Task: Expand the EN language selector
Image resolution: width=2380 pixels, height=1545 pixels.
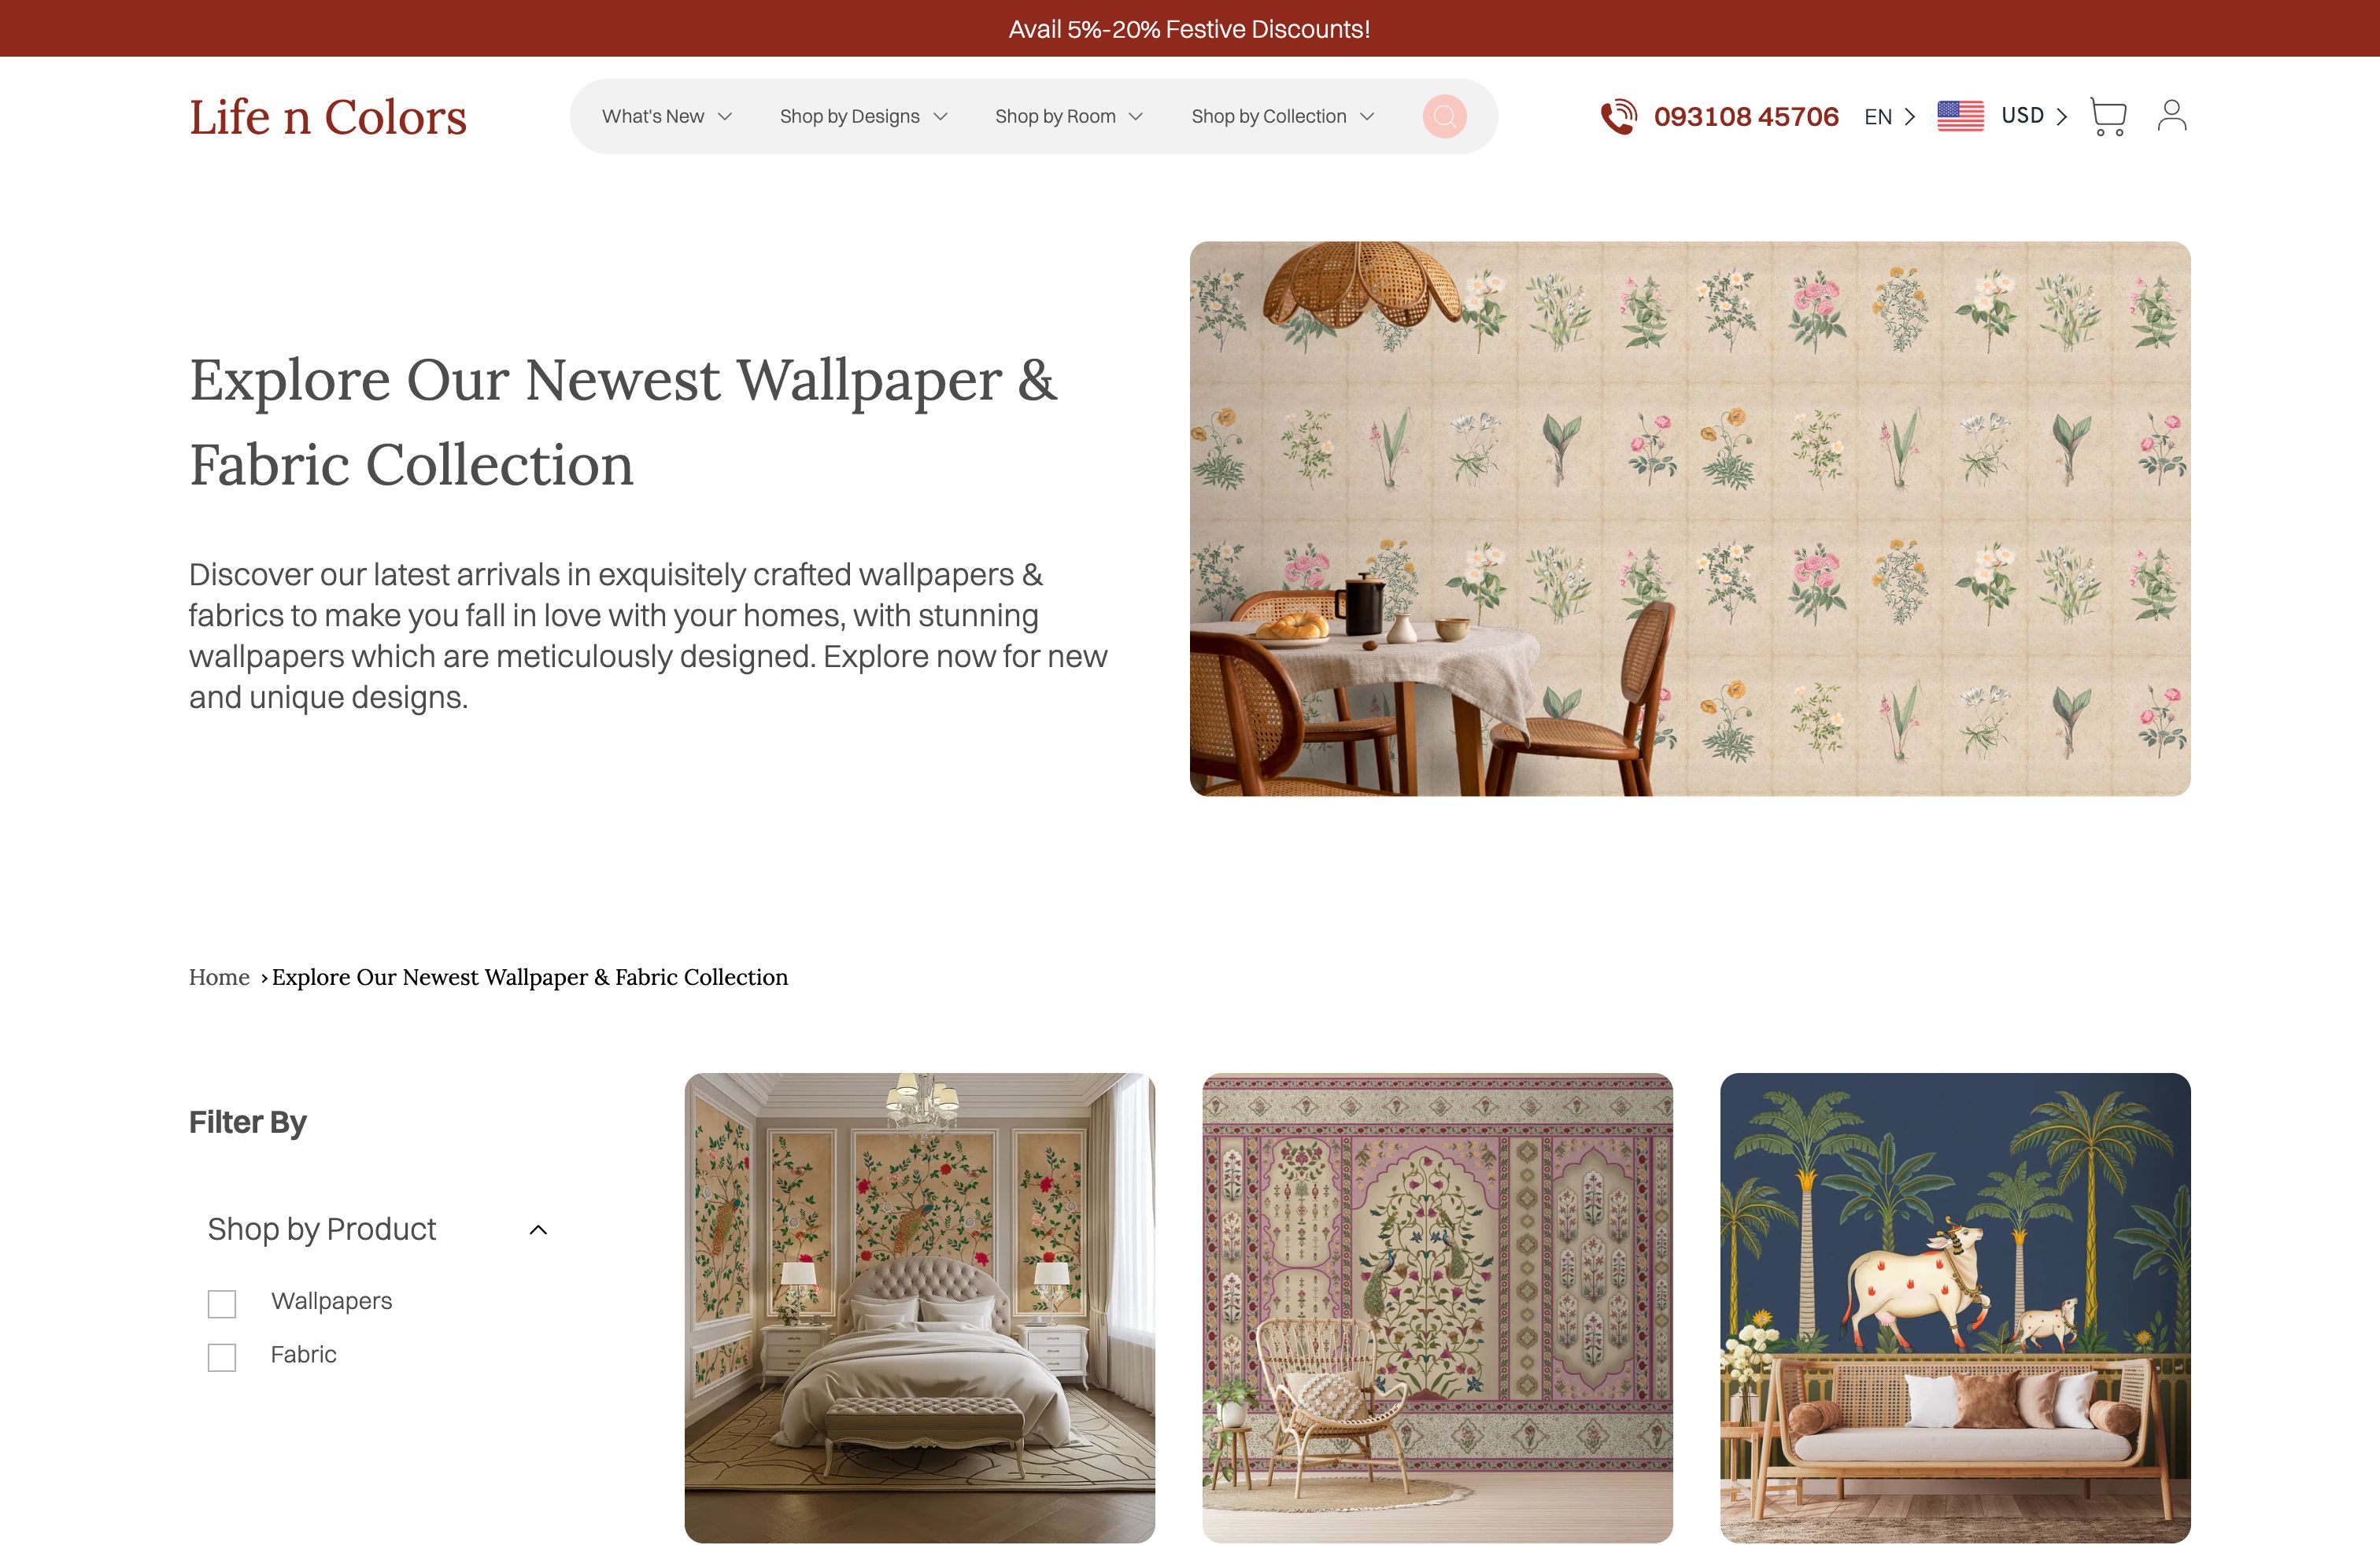Action: (x=1890, y=117)
